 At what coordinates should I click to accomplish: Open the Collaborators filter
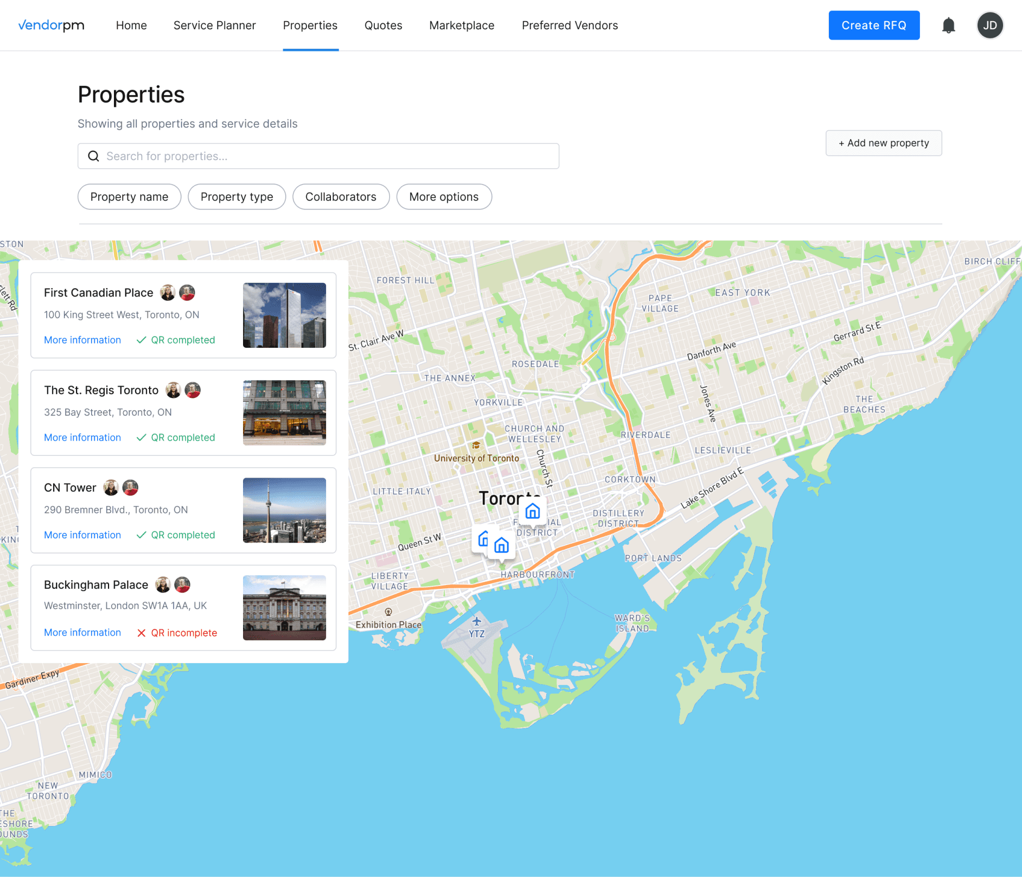pyautogui.click(x=341, y=196)
